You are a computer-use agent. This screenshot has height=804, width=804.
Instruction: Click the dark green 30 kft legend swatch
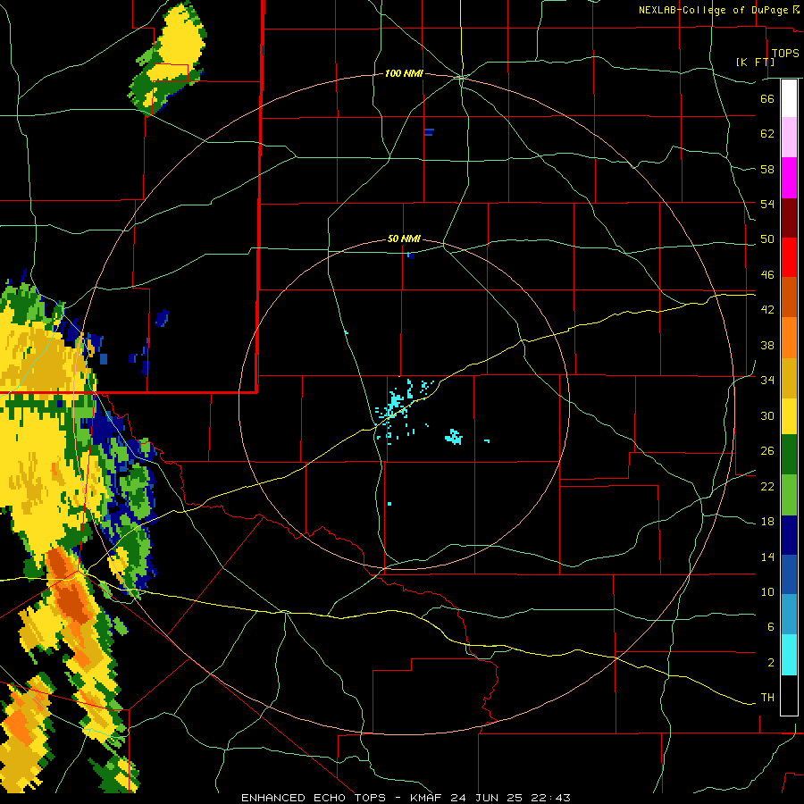[789, 455]
